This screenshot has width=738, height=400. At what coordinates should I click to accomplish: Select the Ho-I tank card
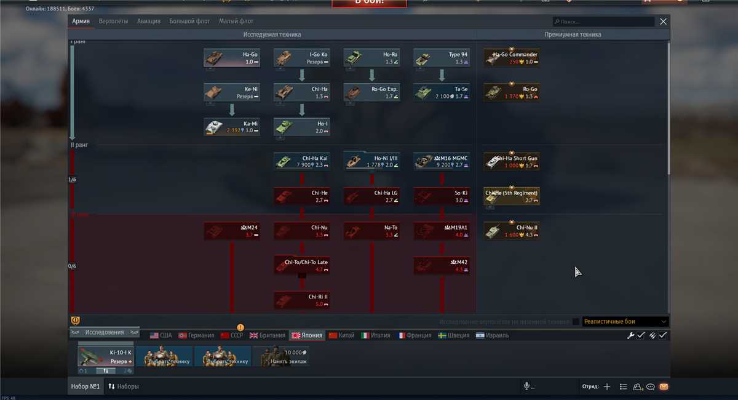point(302,127)
